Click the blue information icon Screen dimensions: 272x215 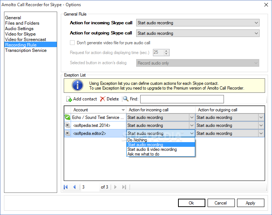(78, 85)
